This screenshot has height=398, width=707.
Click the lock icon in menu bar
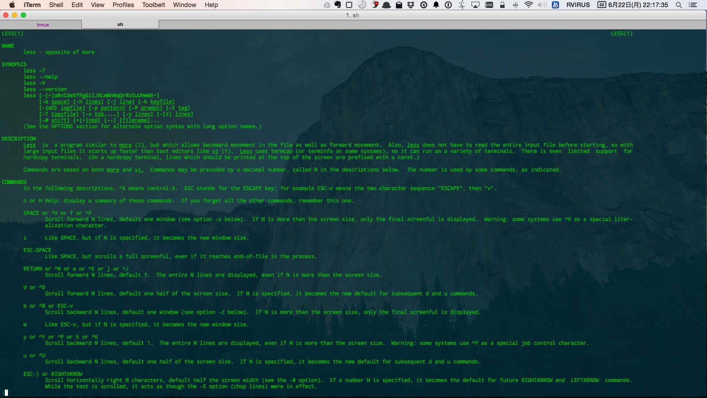coord(502,5)
